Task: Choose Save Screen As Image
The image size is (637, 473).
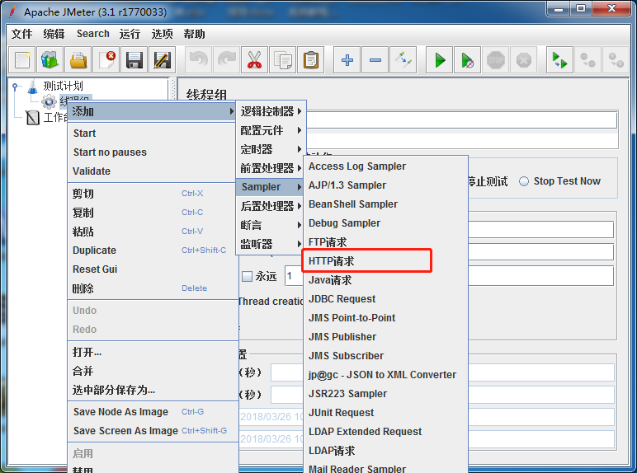Action: click(x=152, y=431)
